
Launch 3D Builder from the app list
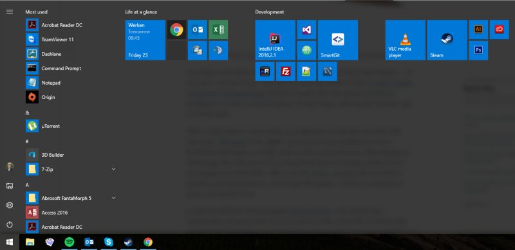click(71, 155)
